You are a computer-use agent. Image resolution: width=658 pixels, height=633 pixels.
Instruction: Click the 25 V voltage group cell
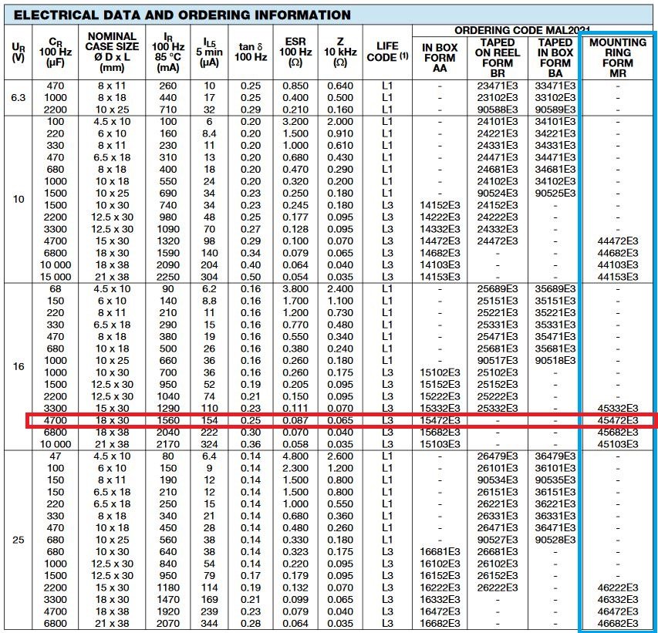click(x=18, y=540)
